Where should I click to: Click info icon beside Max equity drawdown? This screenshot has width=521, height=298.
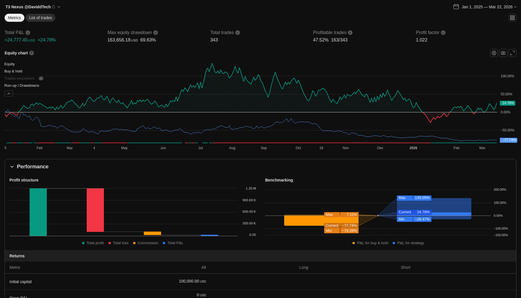(x=156, y=33)
